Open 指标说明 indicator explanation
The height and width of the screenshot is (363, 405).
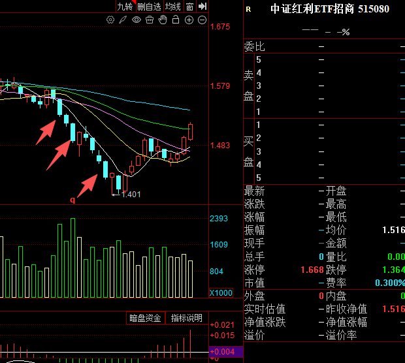point(186,318)
